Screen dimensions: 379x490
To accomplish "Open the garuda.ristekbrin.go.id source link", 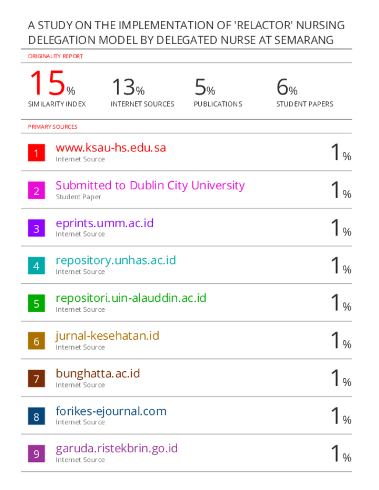I will (117, 449).
